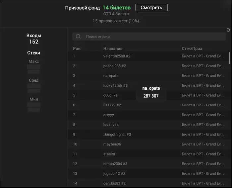The width and height of the screenshot is (232, 188).
Task: Pick the artyyy player row
Action: (x=108, y=115)
